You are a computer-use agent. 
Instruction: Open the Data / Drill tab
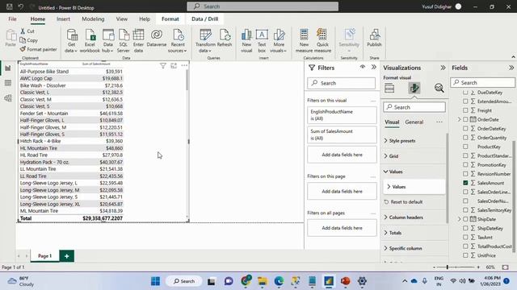(204, 19)
